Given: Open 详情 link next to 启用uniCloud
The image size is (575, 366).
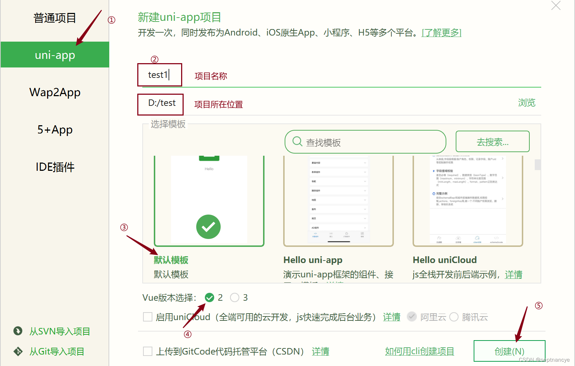Looking at the screenshot, I should pos(392,317).
